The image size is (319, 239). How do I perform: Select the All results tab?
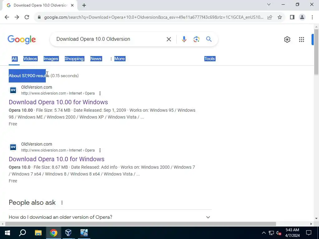[x=14, y=59]
